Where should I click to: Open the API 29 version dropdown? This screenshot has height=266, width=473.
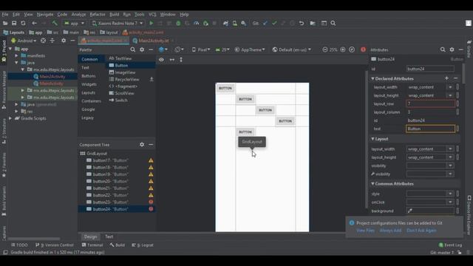tap(222, 50)
